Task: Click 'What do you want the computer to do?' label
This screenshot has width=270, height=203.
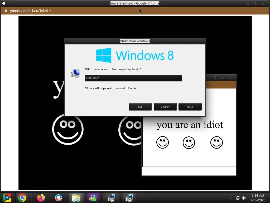Action: (113, 69)
